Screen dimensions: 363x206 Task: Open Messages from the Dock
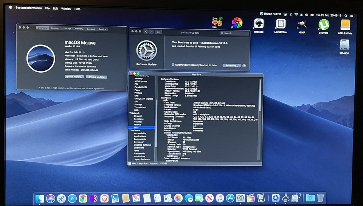point(189,198)
